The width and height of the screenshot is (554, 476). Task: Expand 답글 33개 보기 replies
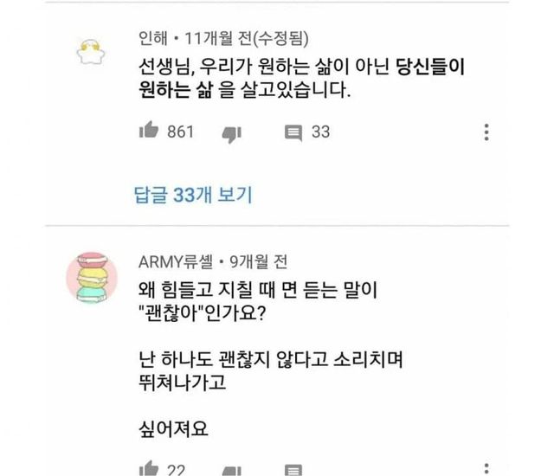pyautogui.click(x=193, y=195)
